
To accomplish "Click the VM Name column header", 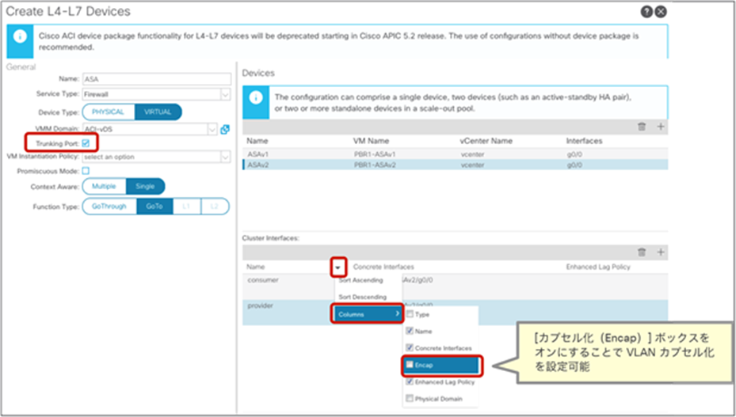I will coord(372,141).
